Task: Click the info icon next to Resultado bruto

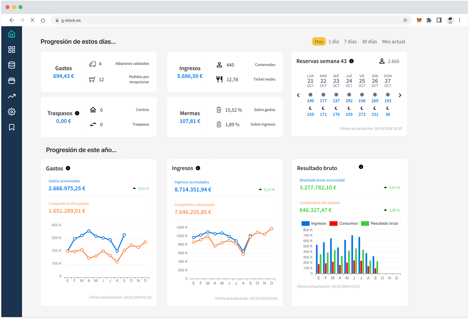Action: click(361, 166)
